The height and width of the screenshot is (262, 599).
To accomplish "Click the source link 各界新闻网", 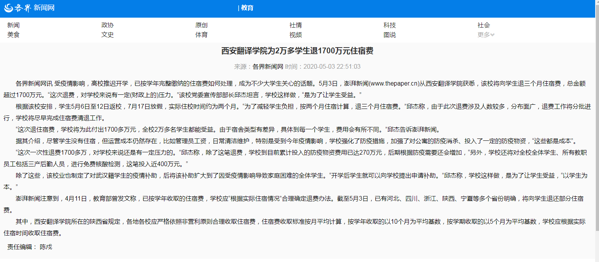I will click(x=268, y=66).
